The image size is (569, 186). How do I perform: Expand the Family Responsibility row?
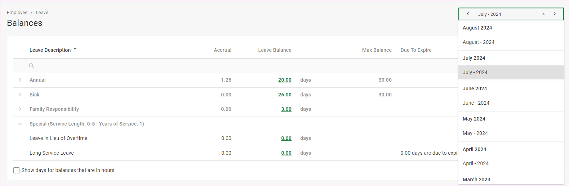[x=20, y=109]
